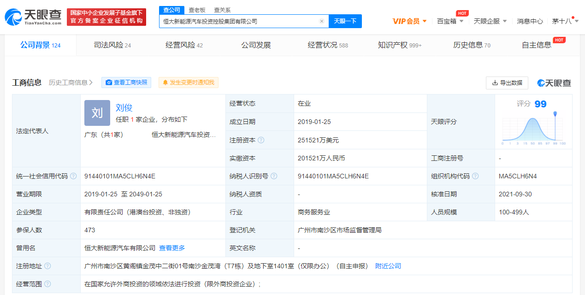
Task: Click insured count value 473
Action: pyautogui.click(x=90, y=230)
